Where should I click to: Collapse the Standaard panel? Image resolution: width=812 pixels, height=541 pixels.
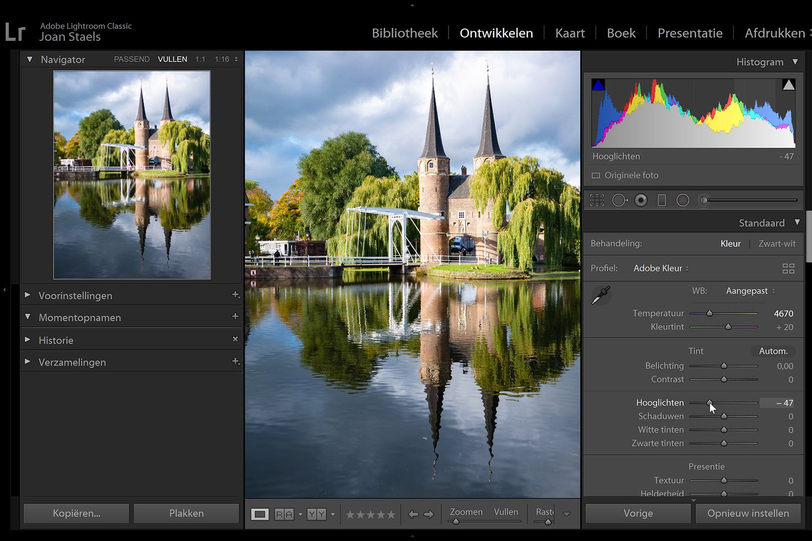tap(797, 222)
